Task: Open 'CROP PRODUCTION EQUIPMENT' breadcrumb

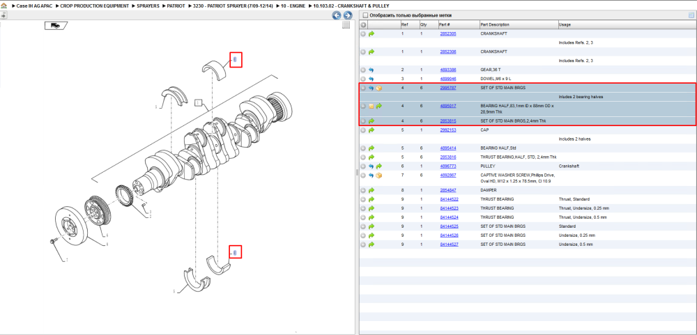Action: click(95, 6)
